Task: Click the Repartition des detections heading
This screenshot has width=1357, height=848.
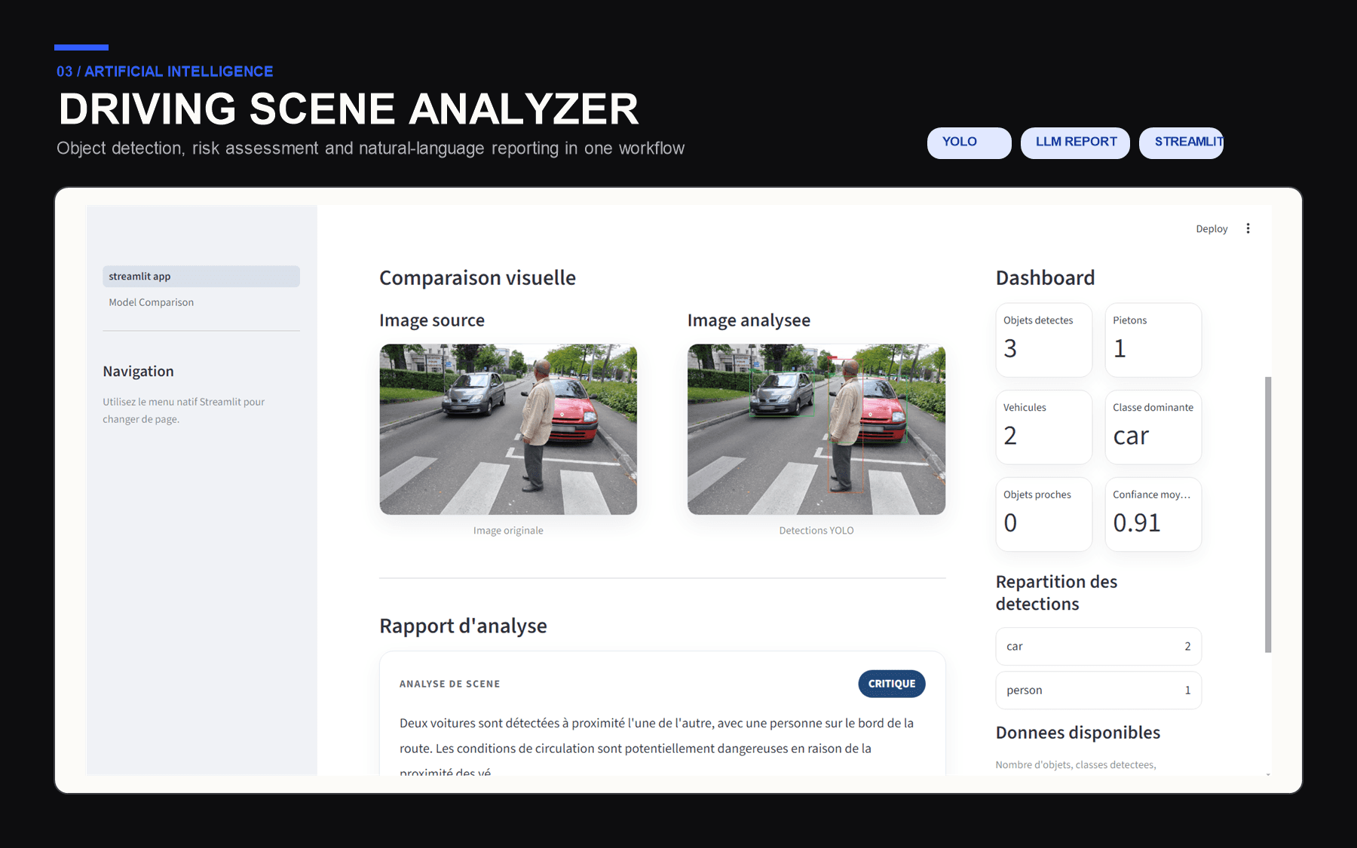Action: click(x=1056, y=593)
